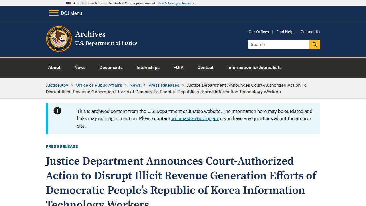
Task: Open the FOIA navigation item
Action: click(x=178, y=68)
